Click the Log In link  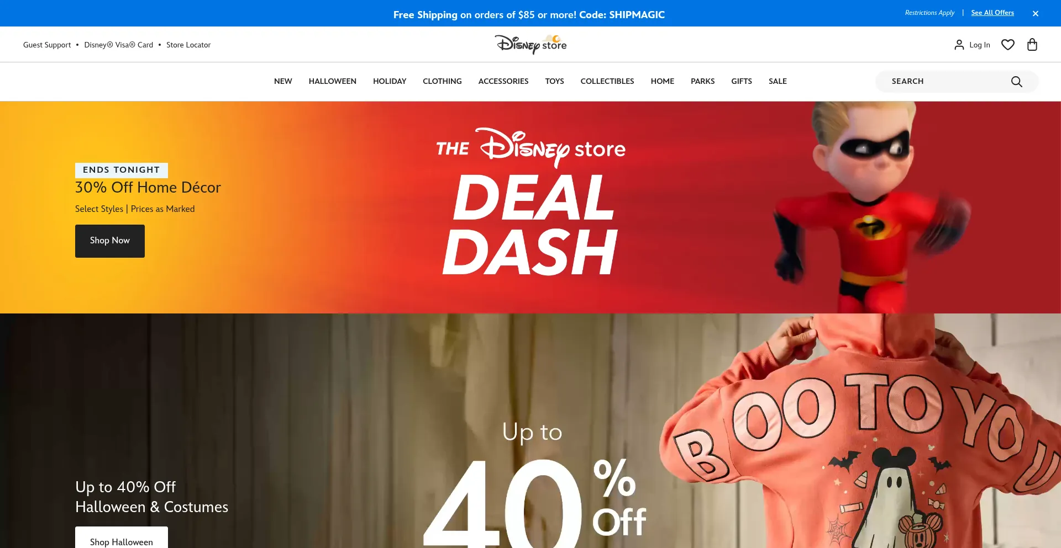pyautogui.click(x=979, y=45)
